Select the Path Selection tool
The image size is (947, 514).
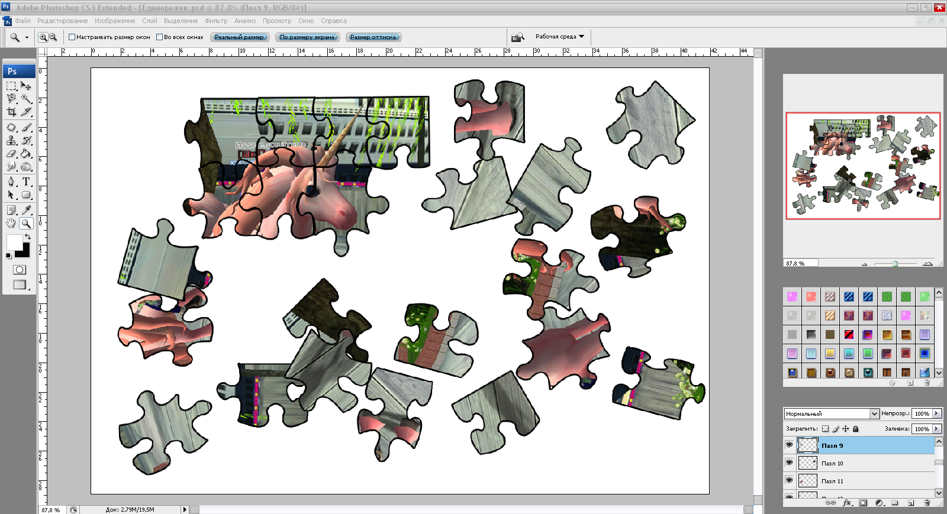point(11,195)
